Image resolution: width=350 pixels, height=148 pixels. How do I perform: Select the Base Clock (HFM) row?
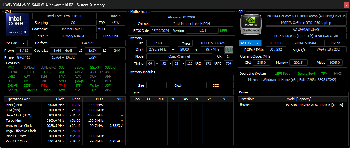[x=64, y=115]
